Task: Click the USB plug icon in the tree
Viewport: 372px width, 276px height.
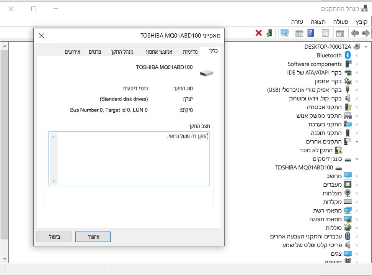Action: [348, 90]
